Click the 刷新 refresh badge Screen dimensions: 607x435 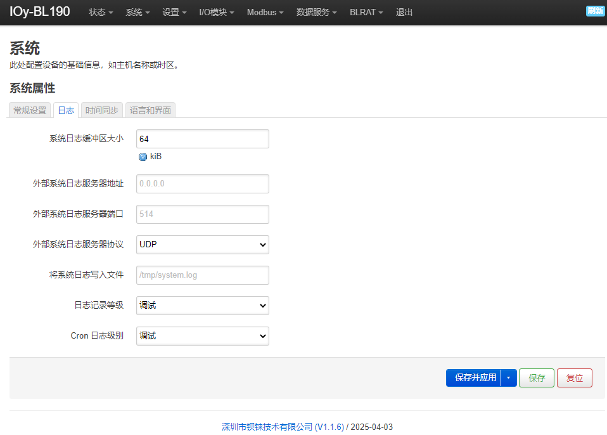pyautogui.click(x=595, y=11)
